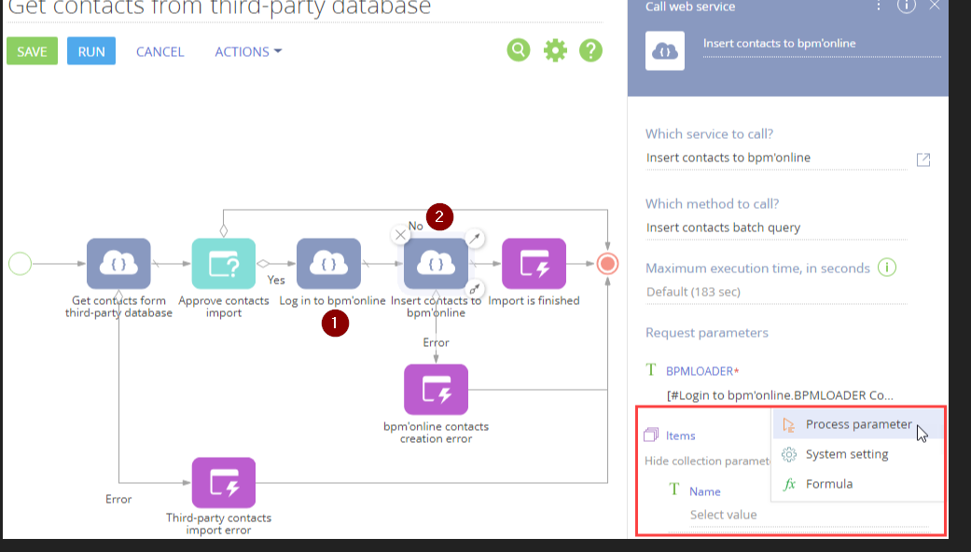
Task: Click the execution time info icon
Action: [887, 268]
